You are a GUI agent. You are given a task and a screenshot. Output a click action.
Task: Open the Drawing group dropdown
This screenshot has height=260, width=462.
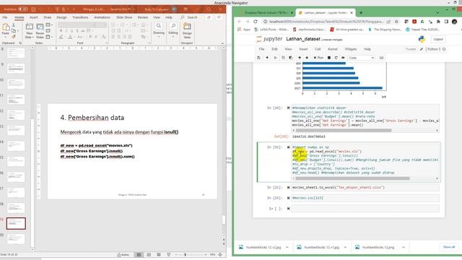click(x=159, y=30)
